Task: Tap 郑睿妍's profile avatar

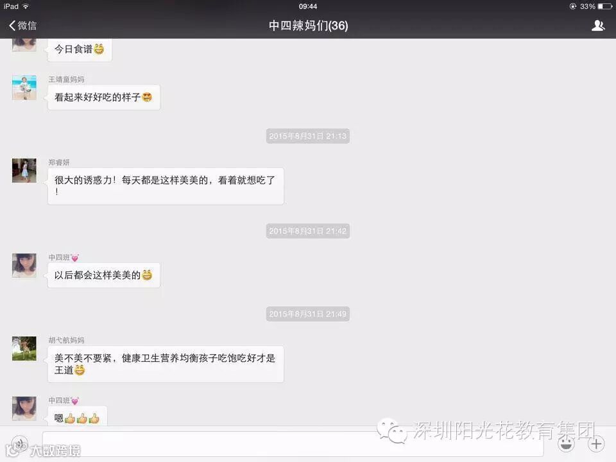Action: click(x=24, y=171)
